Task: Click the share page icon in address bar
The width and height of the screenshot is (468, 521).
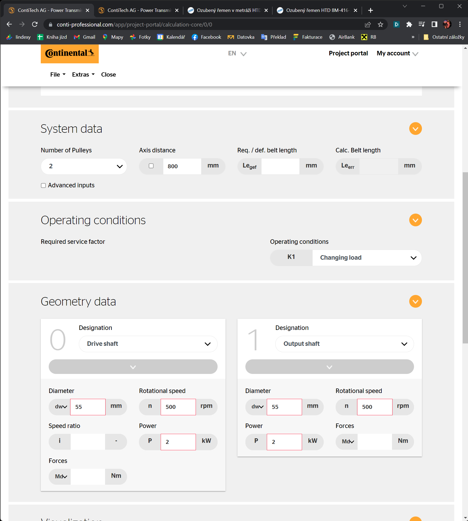Action: (x=368, y=25)
